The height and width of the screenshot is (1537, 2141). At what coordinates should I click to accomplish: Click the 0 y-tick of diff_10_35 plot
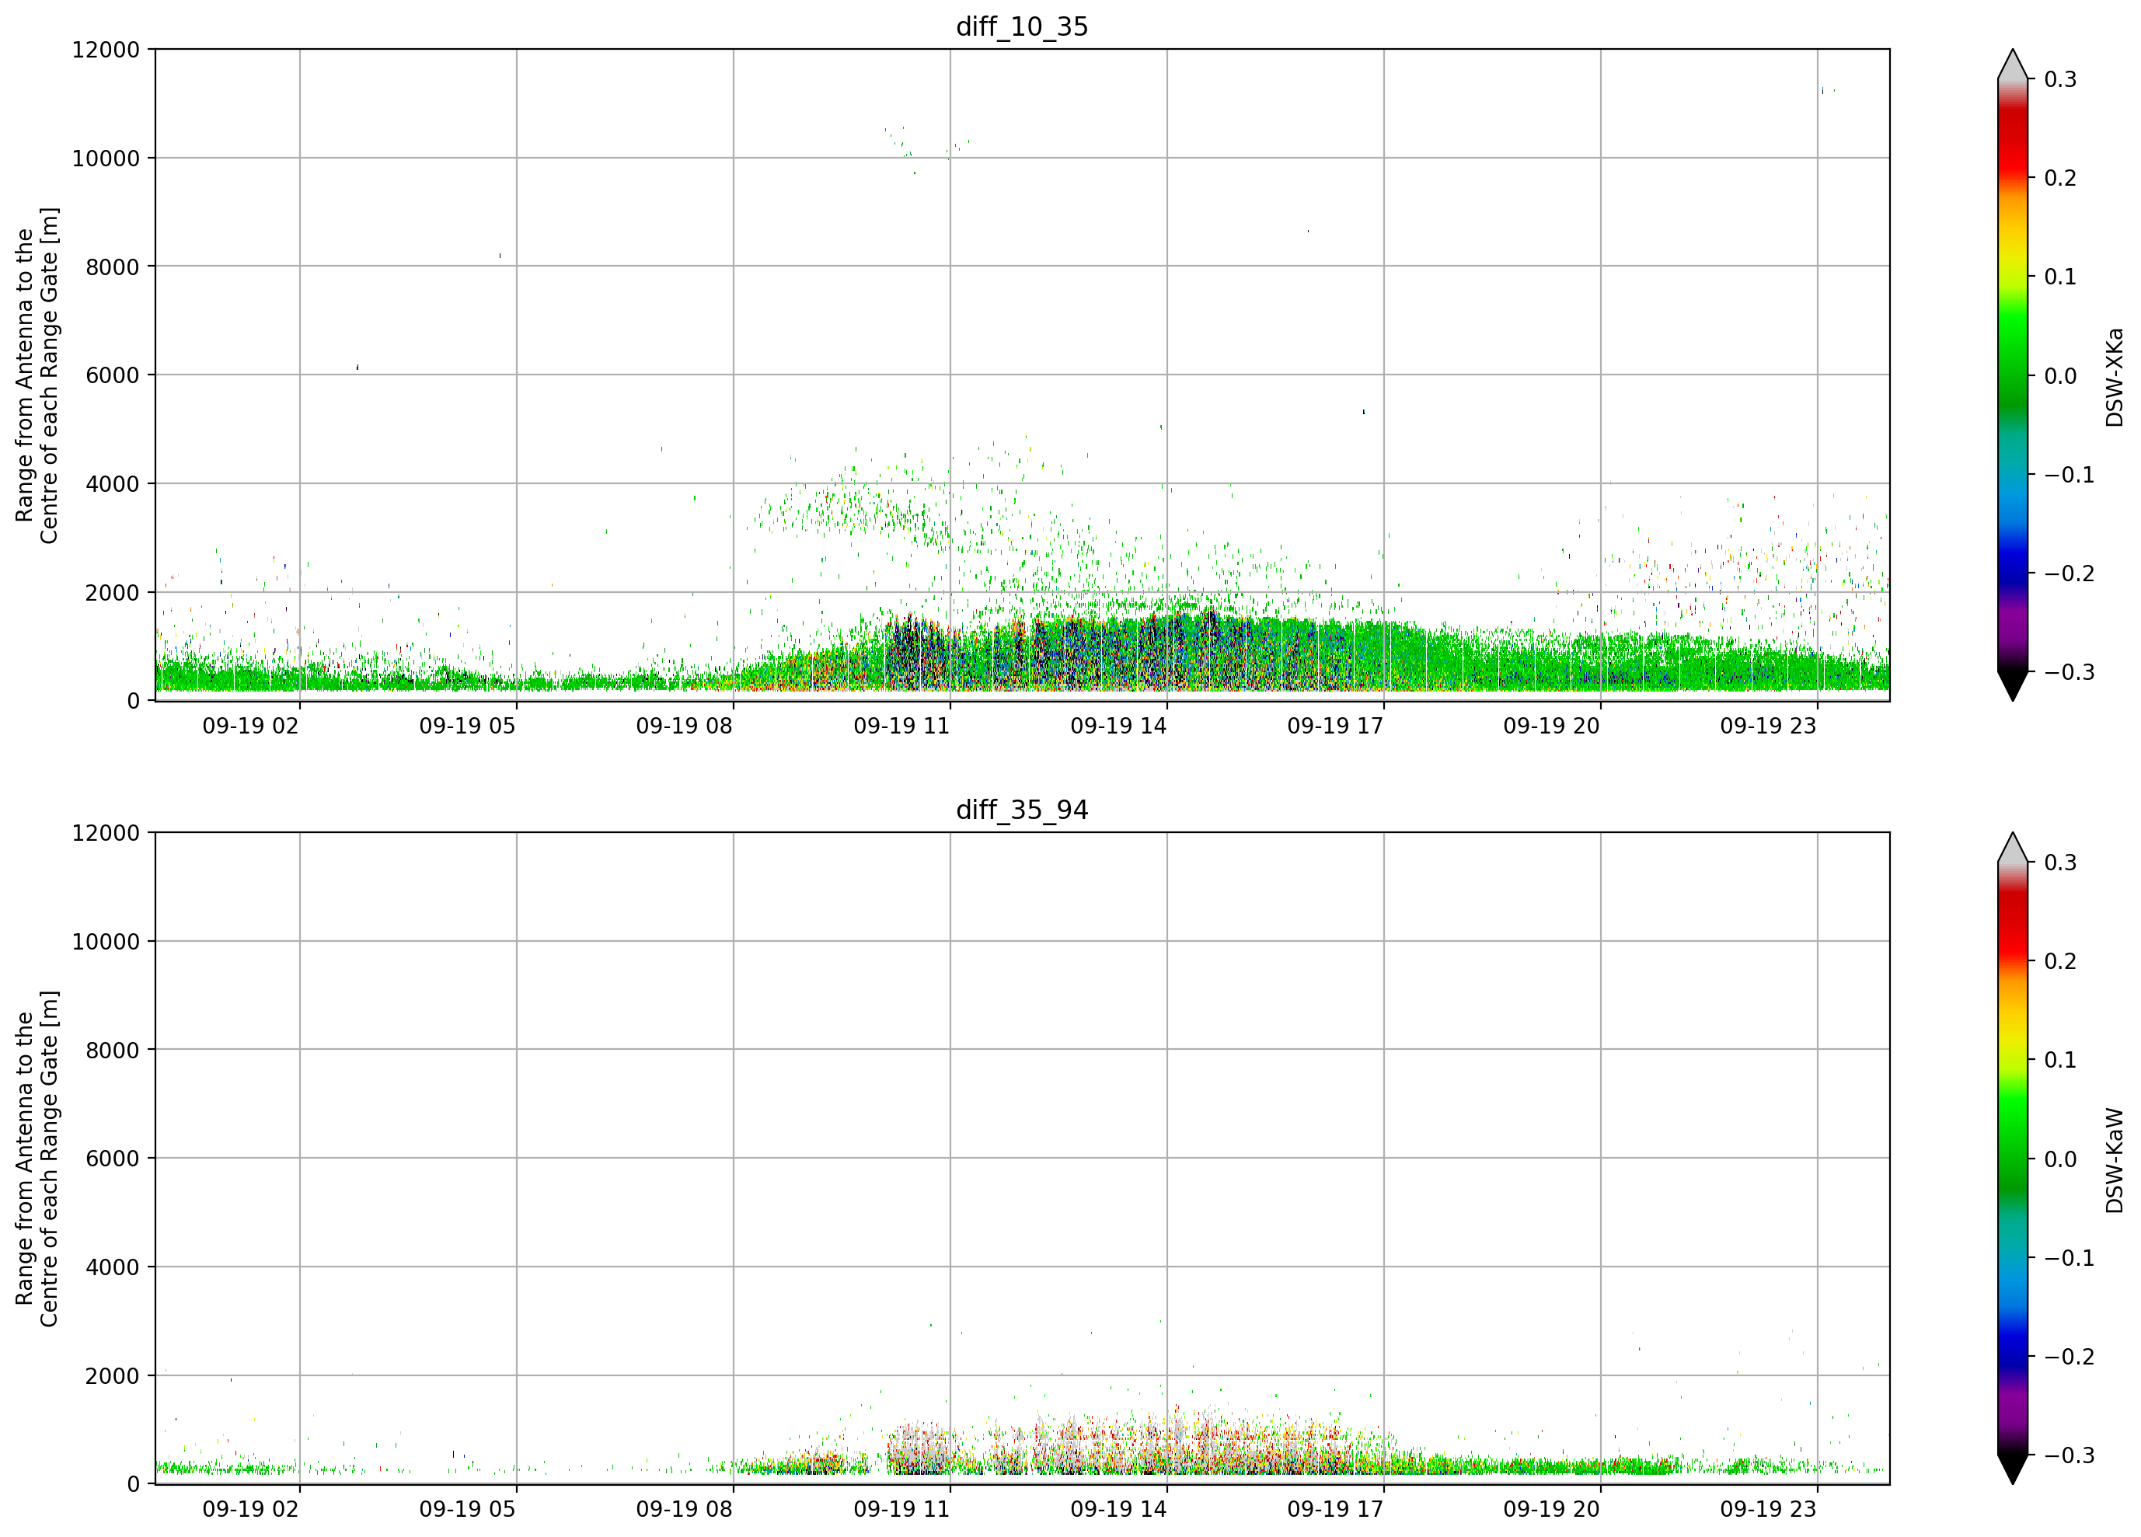[133, 702]
